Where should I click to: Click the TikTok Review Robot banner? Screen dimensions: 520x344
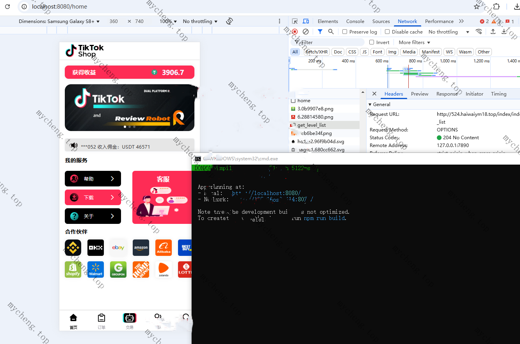coord(130,108)
